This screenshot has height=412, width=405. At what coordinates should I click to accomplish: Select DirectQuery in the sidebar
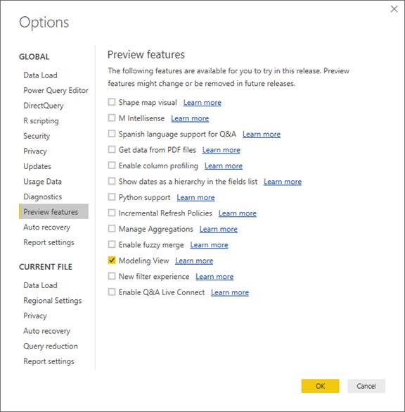(44, 106)
